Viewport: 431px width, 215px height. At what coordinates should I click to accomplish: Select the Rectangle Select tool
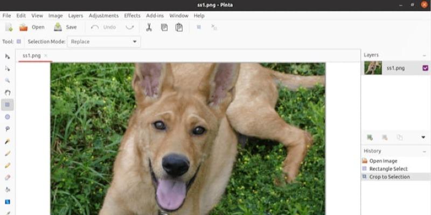[8, 104]
